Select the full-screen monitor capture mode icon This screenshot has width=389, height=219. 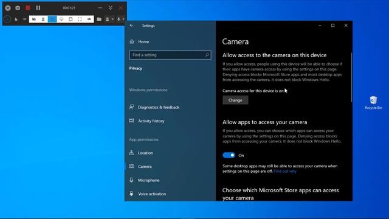[61, 19]
